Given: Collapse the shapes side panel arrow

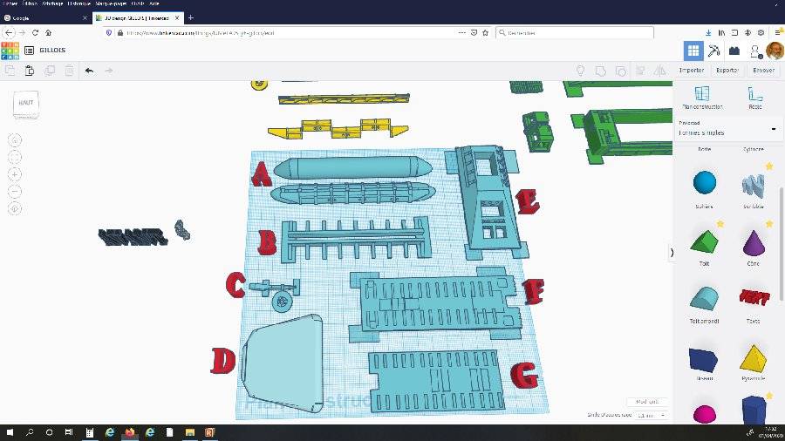Looking at the screenshot, I should pyautogui.click(x=672, y=253).
